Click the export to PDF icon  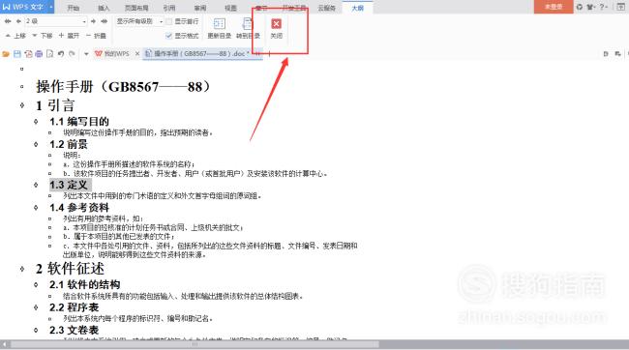point(28,54)
